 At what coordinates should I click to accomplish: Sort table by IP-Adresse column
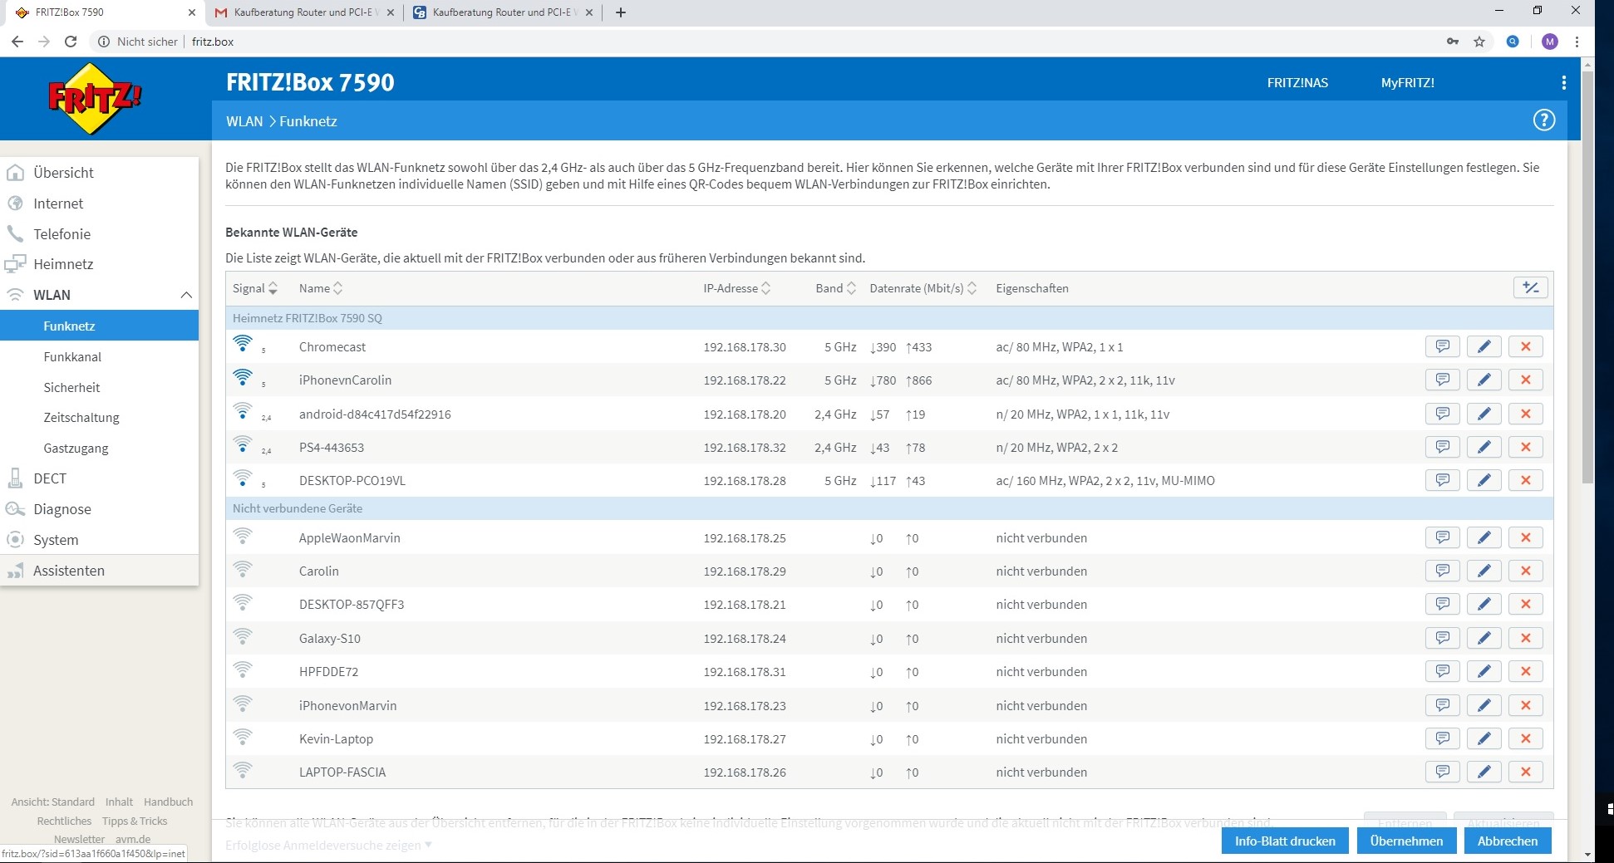coord(736,288)
